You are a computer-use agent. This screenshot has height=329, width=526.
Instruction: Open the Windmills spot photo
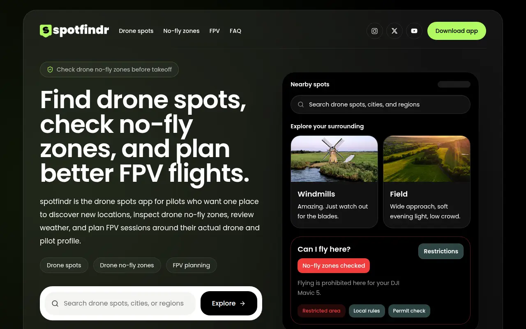[334, 159]
